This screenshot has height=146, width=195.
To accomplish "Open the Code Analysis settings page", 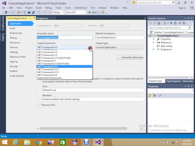I will tap(17, 76).
